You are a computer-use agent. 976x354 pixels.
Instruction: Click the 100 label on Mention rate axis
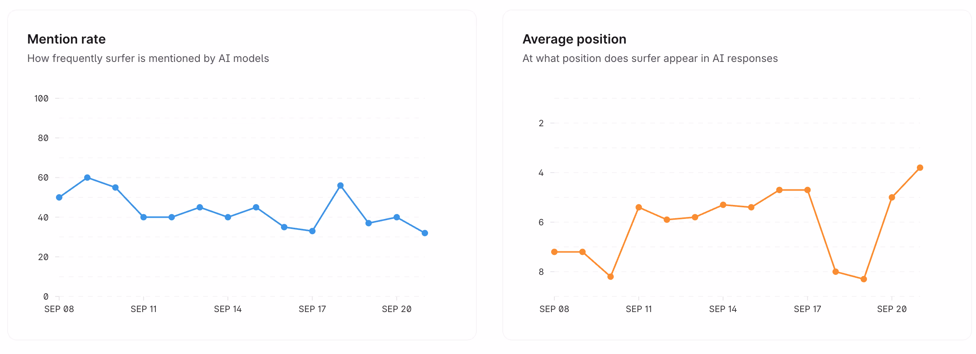point(41,98)
